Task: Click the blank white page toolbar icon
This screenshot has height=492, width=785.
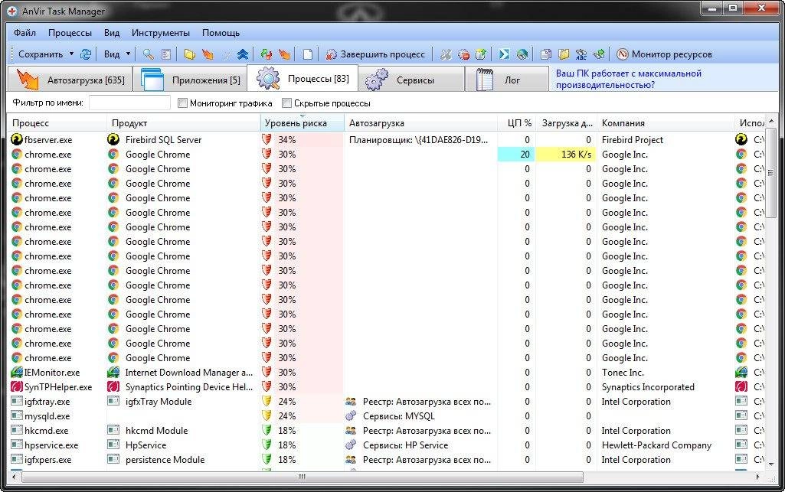Action: 307,54
